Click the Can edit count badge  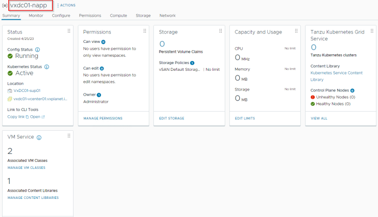(101, 69)
